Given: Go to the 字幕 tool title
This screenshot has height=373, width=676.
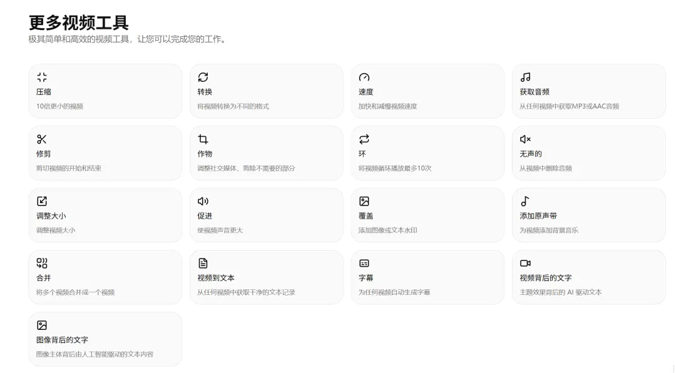Looking at the screenshot, I should [366, 277].
